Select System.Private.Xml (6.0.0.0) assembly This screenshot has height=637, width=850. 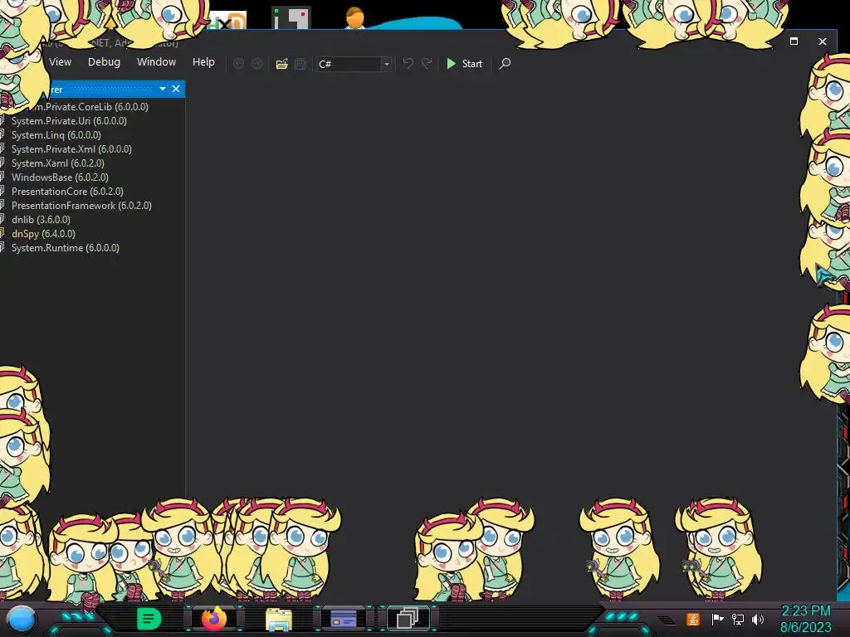pyautogui.click(x=71, y=149)
